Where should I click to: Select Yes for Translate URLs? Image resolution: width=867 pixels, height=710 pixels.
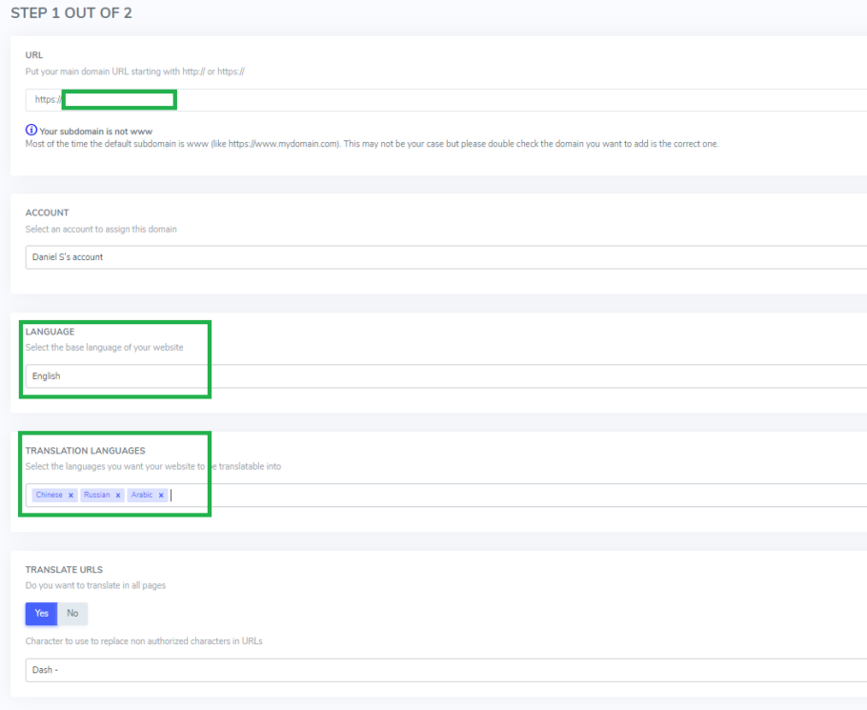coord(42,613)
